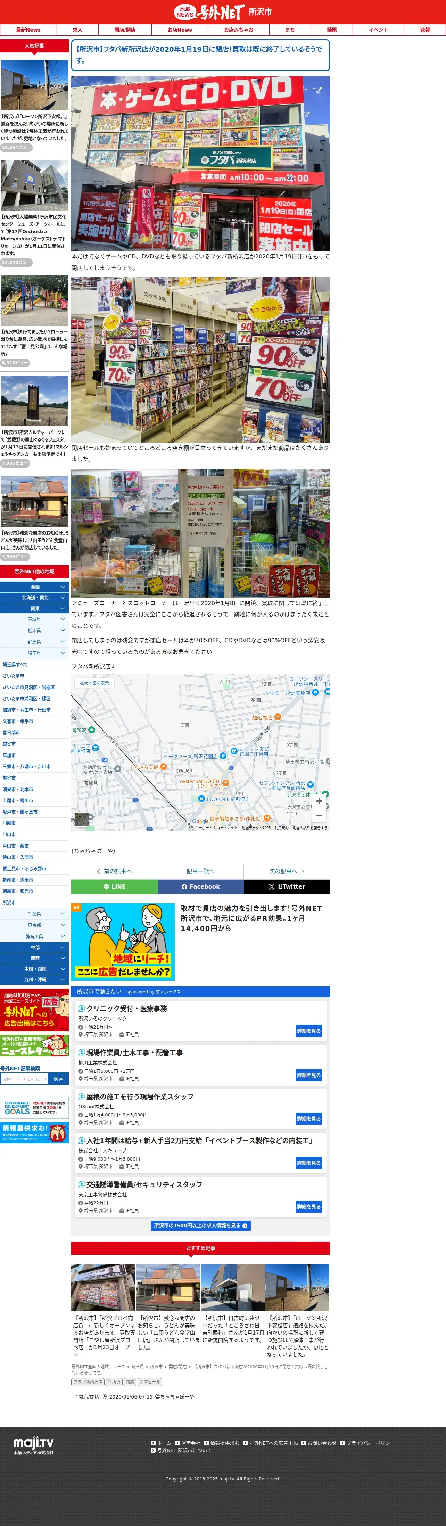
Task: Go to 前の記事へ previous article
Action: click(114, 872)
